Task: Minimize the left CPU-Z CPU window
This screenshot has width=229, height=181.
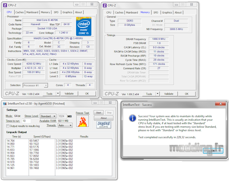Action: (x=77, y=5)
